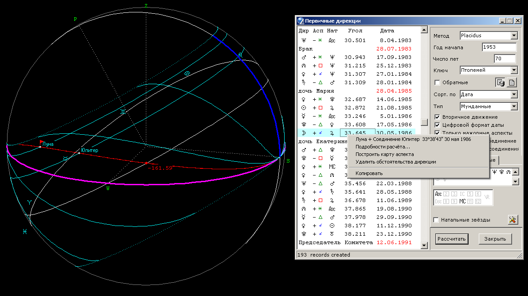This screenshot has height=296, width=528.
Task: Open the Тип Мунданные dropdown
Action: coord(514,107)
